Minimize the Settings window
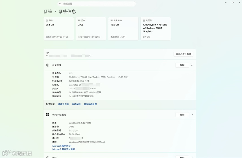Viewport: 242px width, 158px height. pyautogui.click(x=226, y=3)
